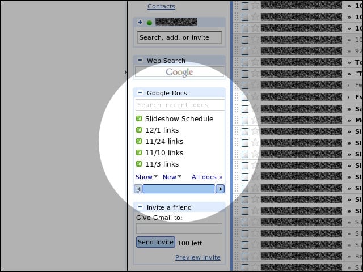
Task: Open the Contacts link
Action: pyautogui.click(x=161, y=6)
